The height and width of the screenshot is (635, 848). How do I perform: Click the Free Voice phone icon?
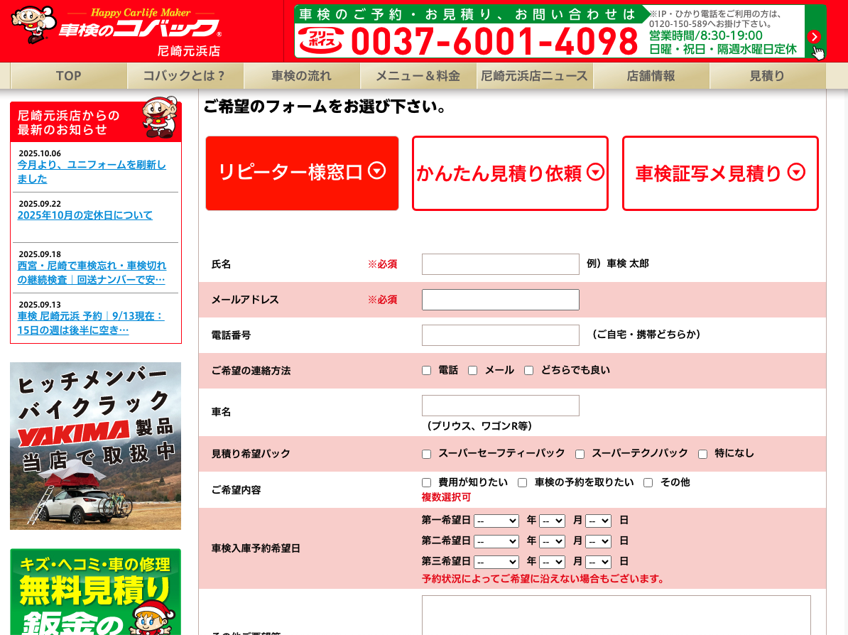click(x=320, y=41)
